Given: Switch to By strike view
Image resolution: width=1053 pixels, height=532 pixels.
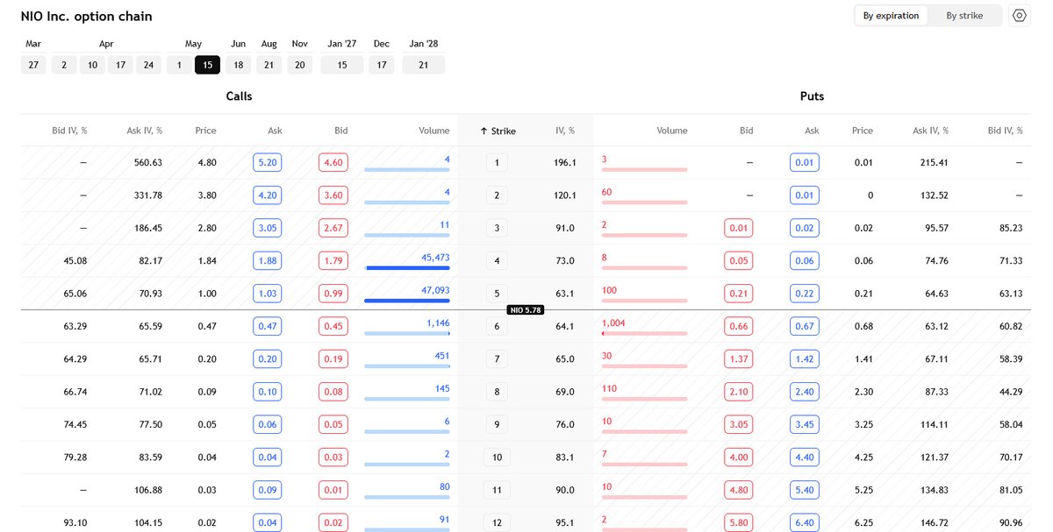Looking at the screenshot, I should point(963,16).
